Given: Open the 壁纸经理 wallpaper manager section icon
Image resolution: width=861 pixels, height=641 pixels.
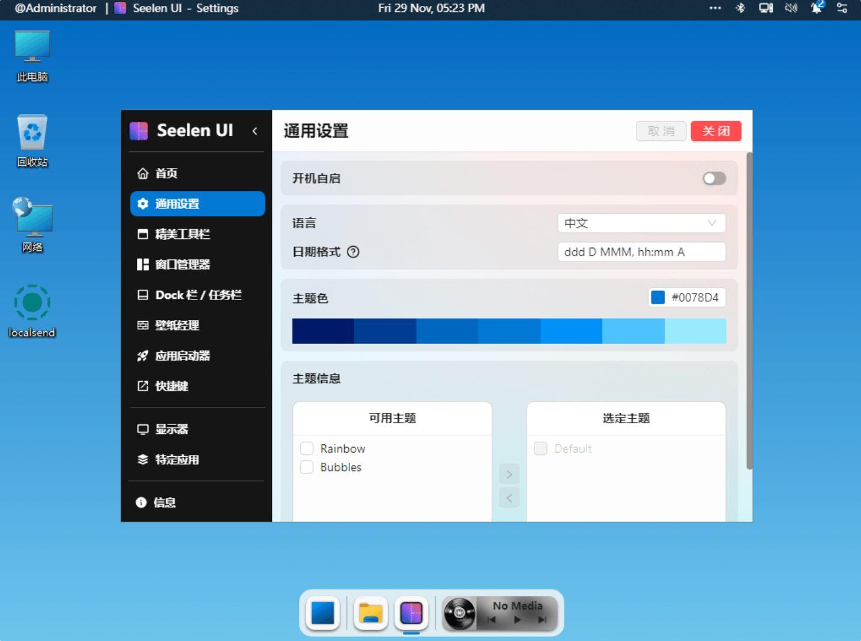Looking at the screenshot, I should pyautogui.click(x=142, y=325).
